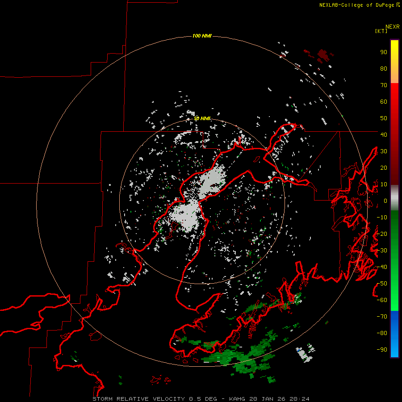
Task: Click the [KT] units label
Action: click(381, 31)
